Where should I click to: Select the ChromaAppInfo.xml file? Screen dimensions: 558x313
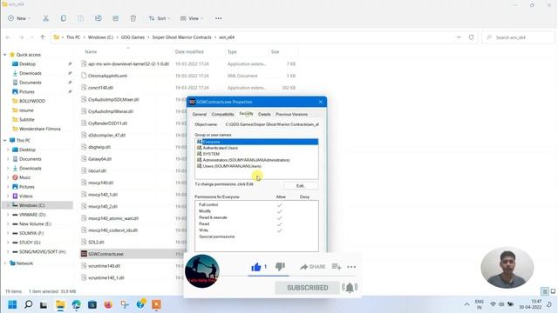point(107,76)
